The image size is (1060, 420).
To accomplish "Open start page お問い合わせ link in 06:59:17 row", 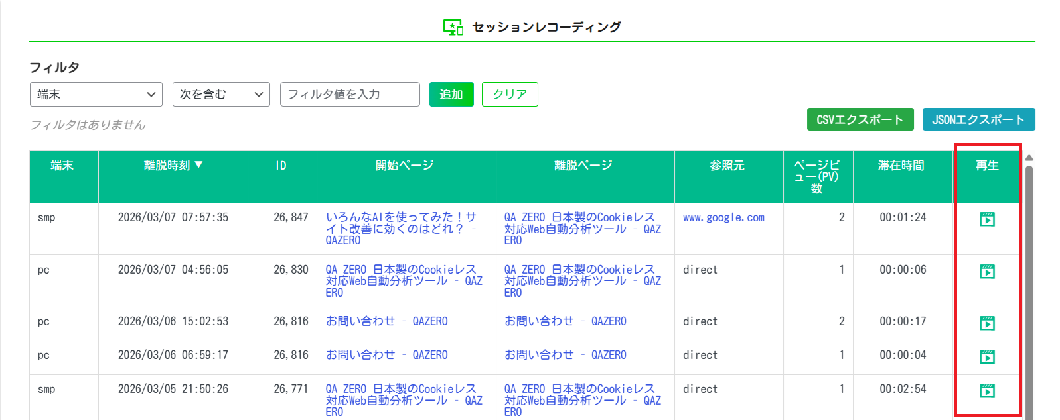I will pos(386,355).
